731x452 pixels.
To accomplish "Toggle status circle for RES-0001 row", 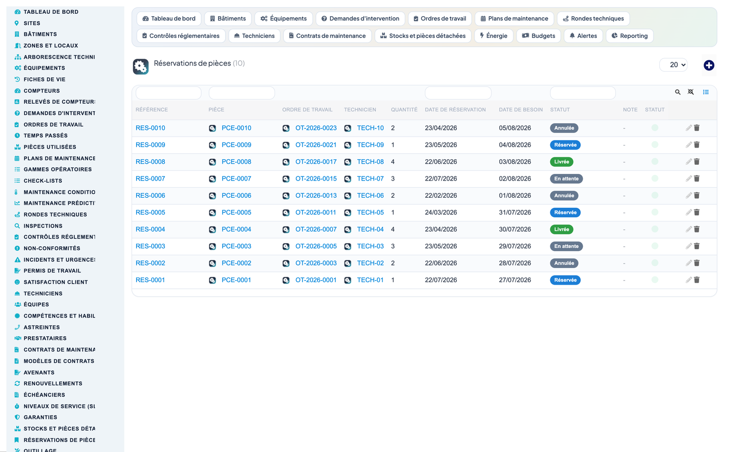I will pyautogui.click(x=655, y=280).
